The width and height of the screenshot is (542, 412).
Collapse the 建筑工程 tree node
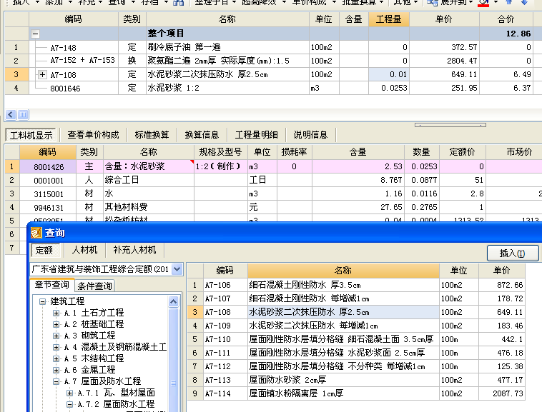[42, 301]
